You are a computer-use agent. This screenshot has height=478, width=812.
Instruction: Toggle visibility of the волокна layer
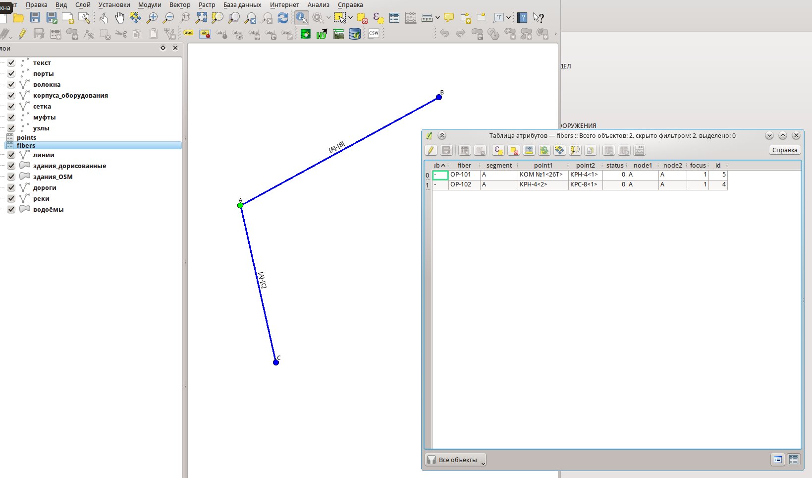[x=11, y=85]
